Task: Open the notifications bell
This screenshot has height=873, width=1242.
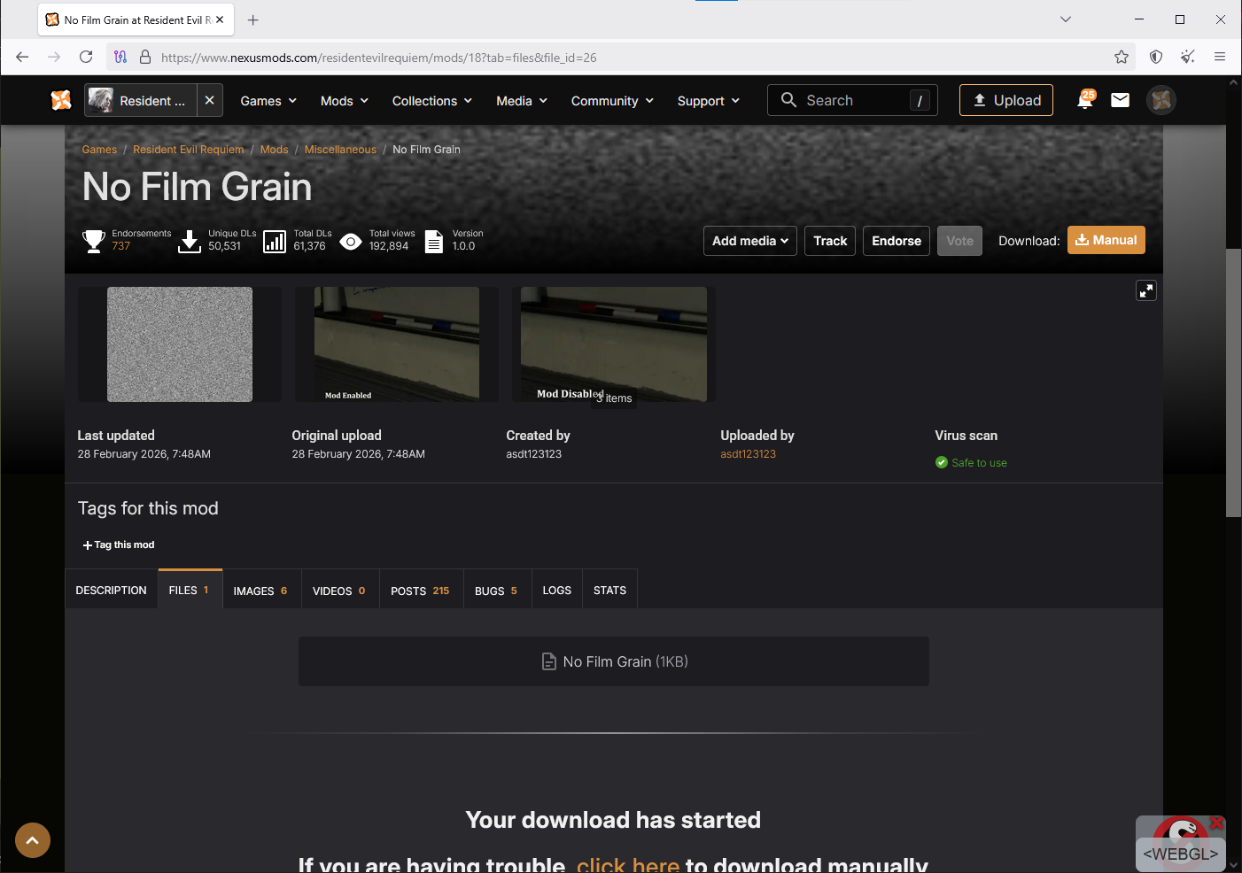Action: click(x=1085, y=100)
